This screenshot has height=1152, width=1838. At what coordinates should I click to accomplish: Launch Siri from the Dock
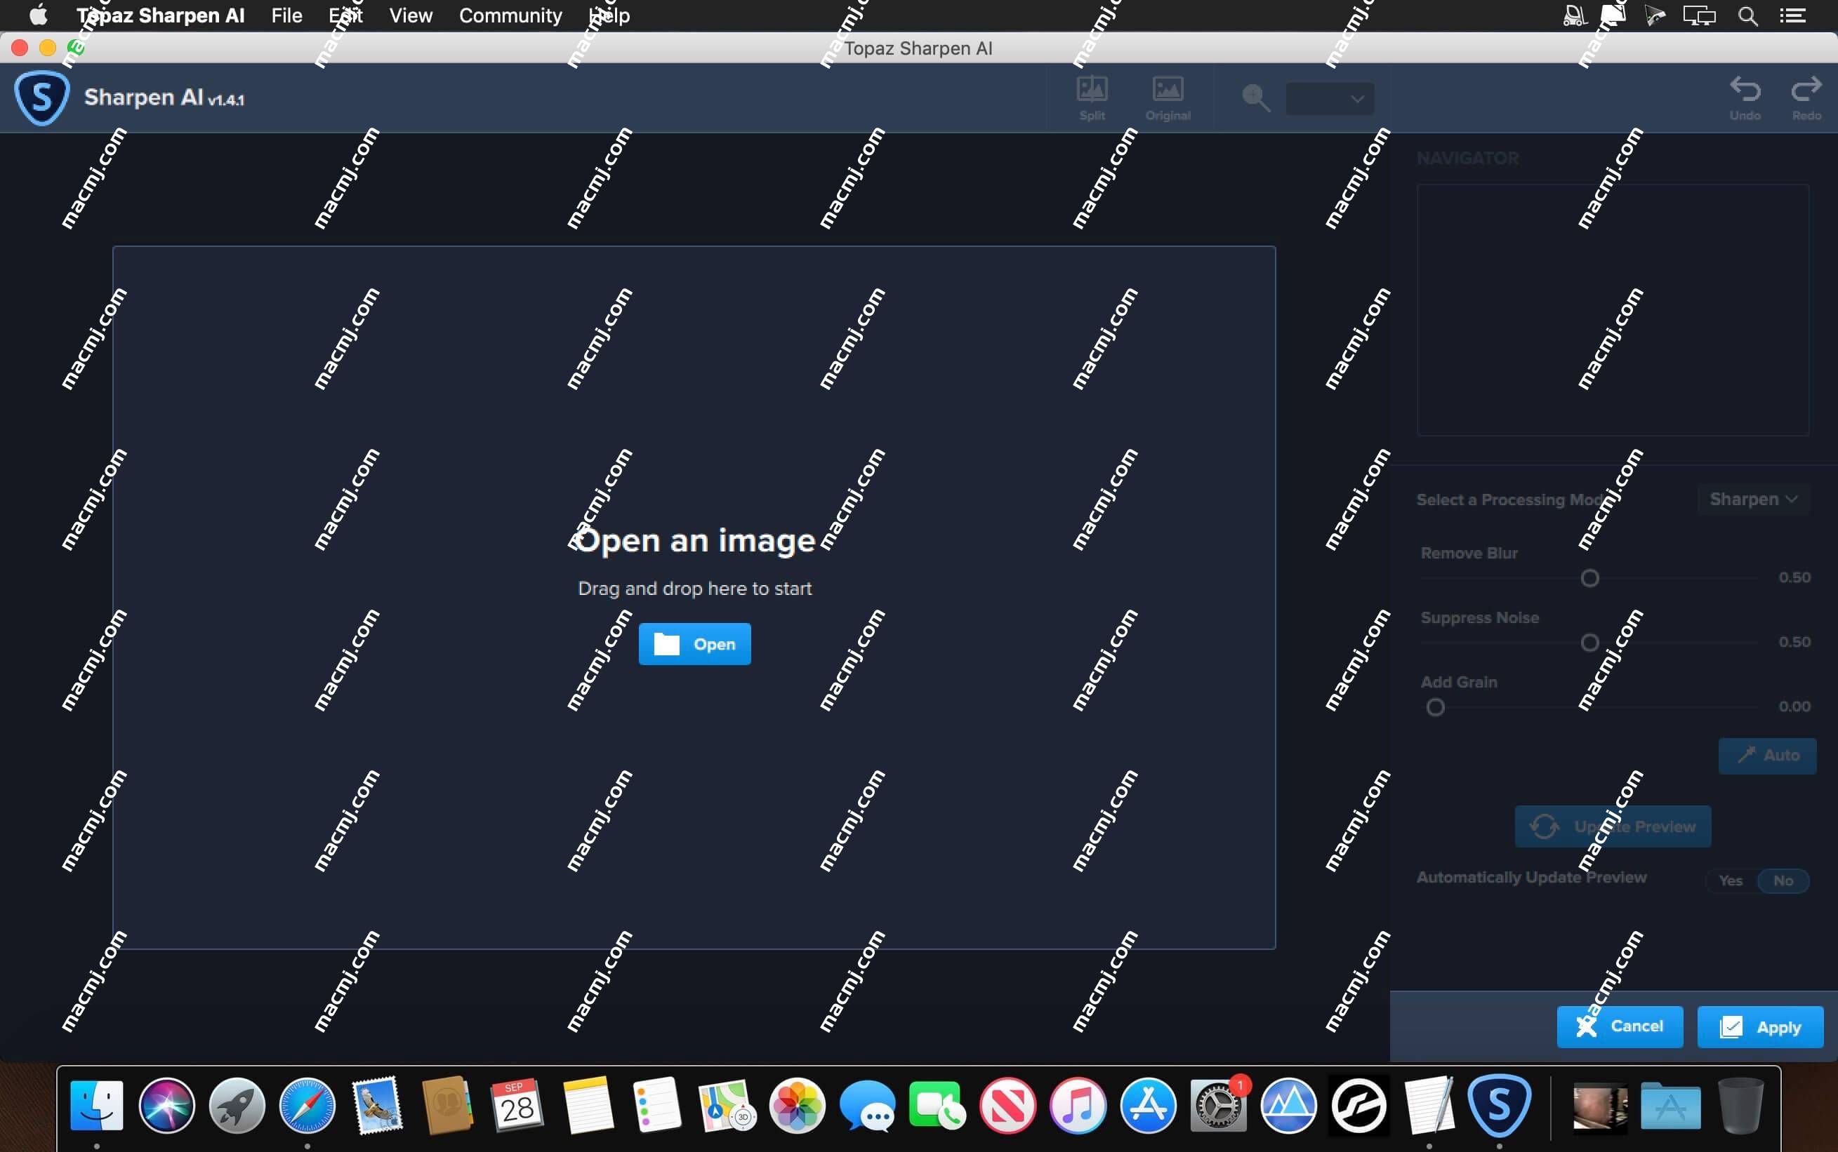167,1106
